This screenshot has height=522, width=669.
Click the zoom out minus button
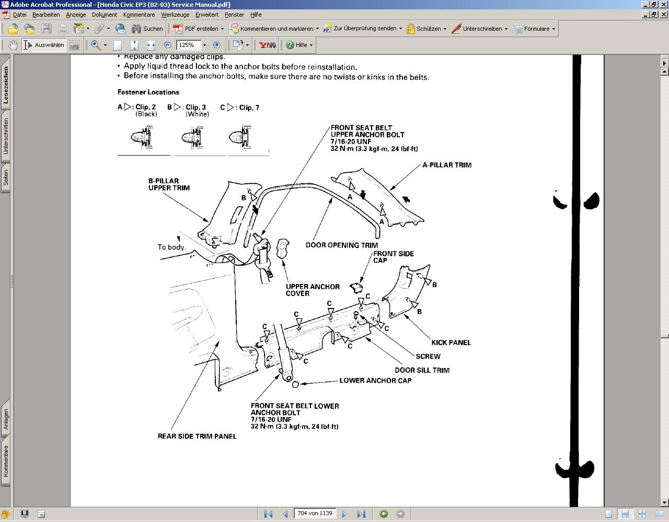(167, 45)
